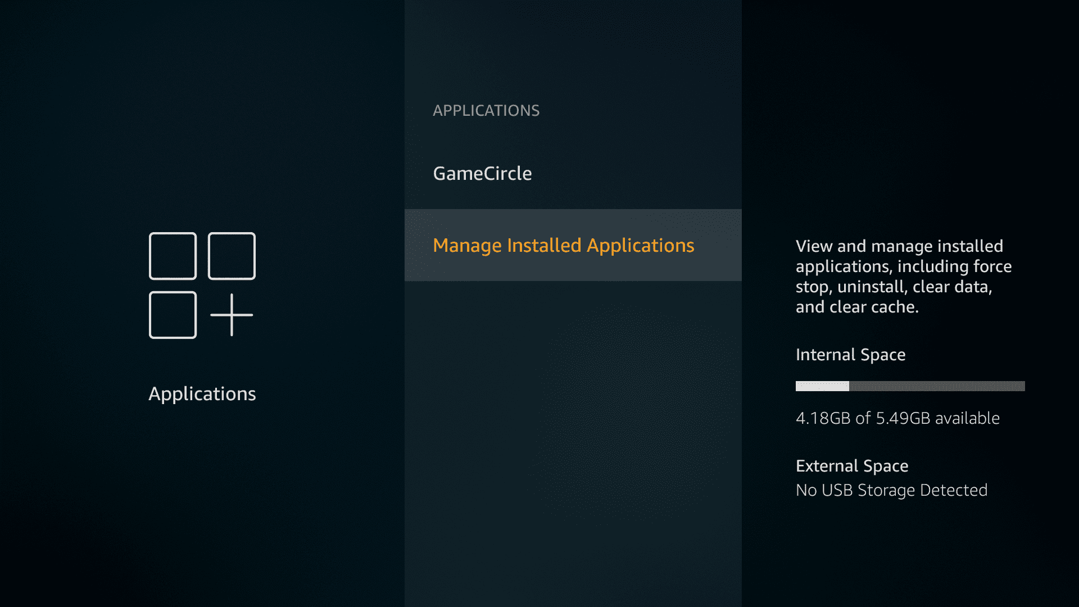Click the top-left square in Applications icon

[173, 256]
